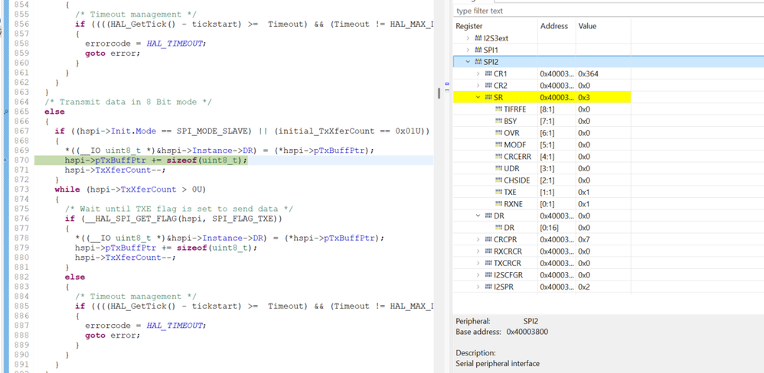Expand the I2SPR register
764x373 pixels.
click(478, 287)
